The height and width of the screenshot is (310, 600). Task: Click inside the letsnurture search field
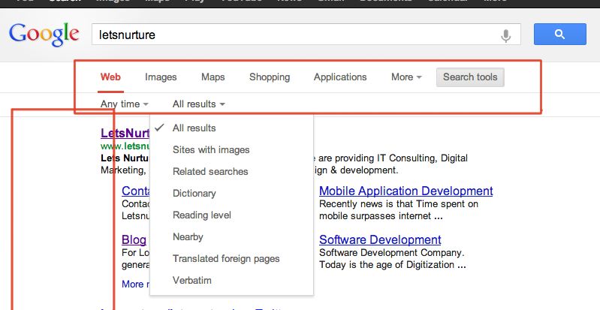(x=306, y=35)
